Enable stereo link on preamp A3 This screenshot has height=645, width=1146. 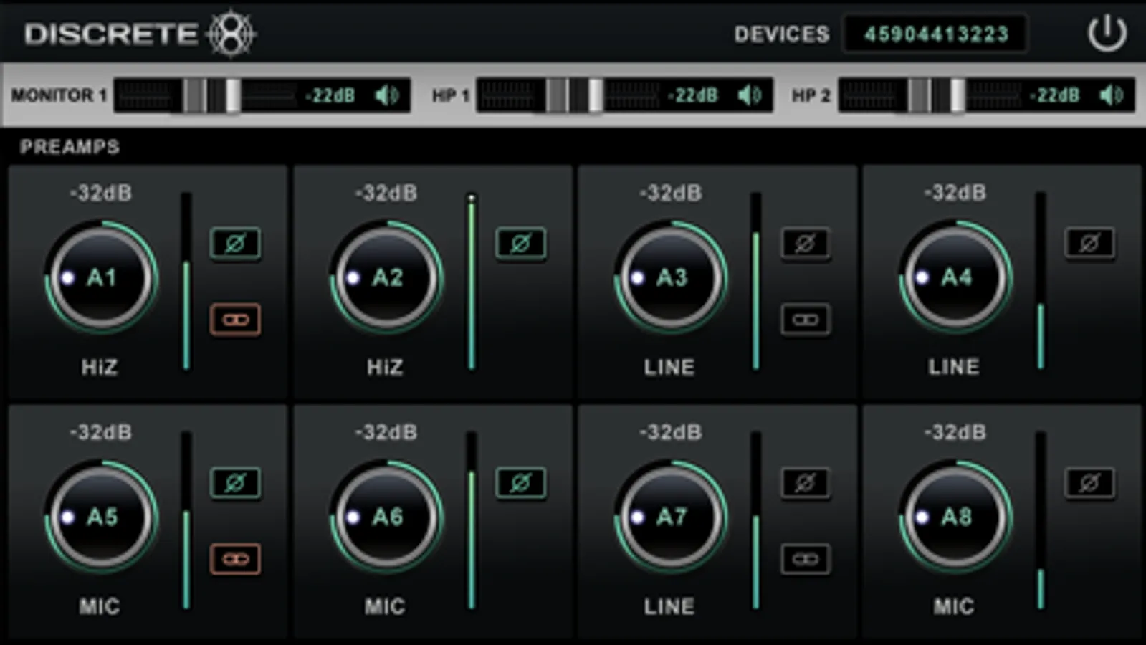coord(806,320)
